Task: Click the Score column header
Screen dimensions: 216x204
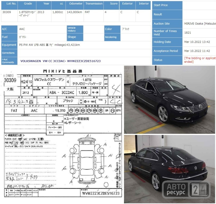Action: [x=111, y=5]
